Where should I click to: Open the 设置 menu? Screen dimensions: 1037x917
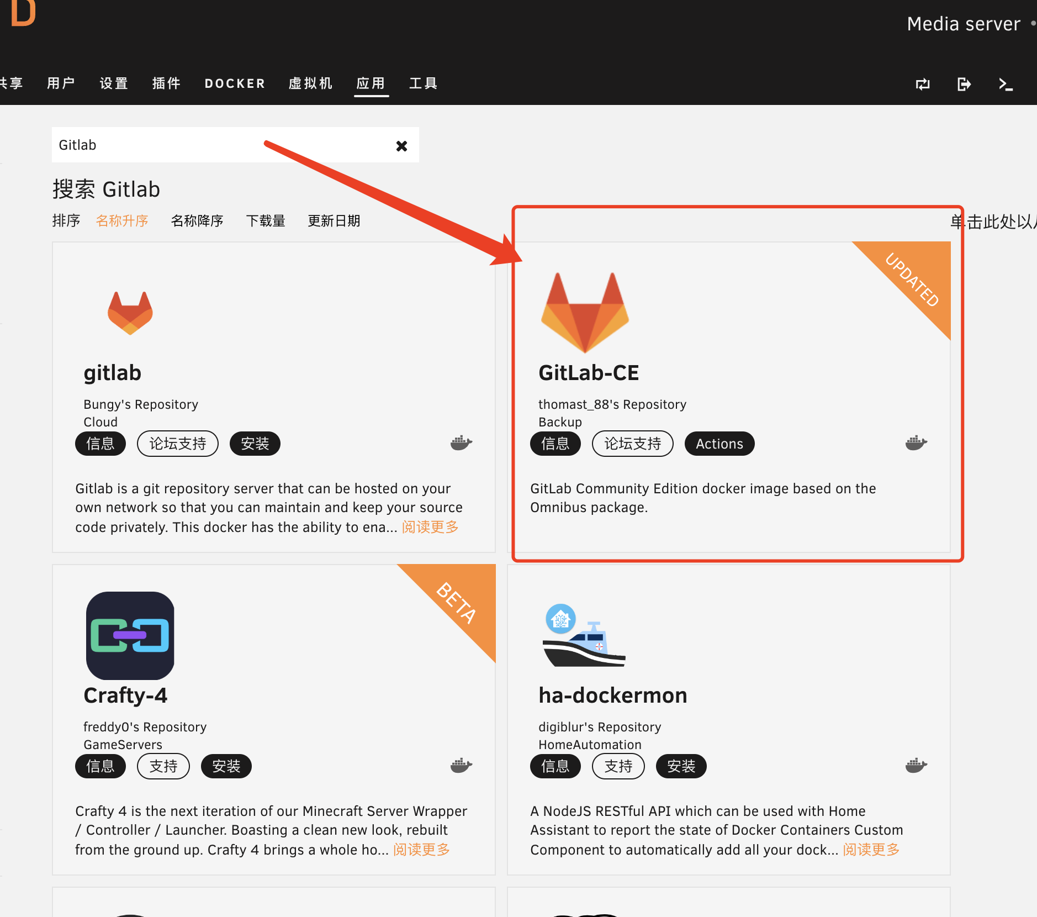pyautogui.click(x=114, y=83)
